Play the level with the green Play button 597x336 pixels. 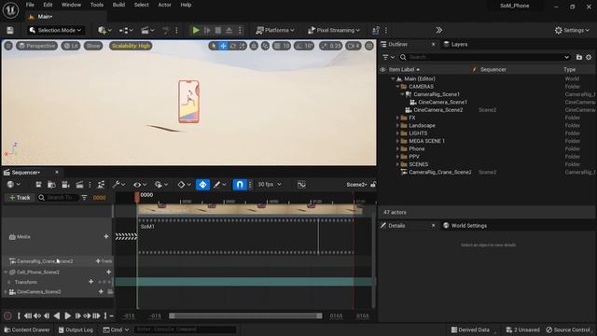(x=196, y=30)
